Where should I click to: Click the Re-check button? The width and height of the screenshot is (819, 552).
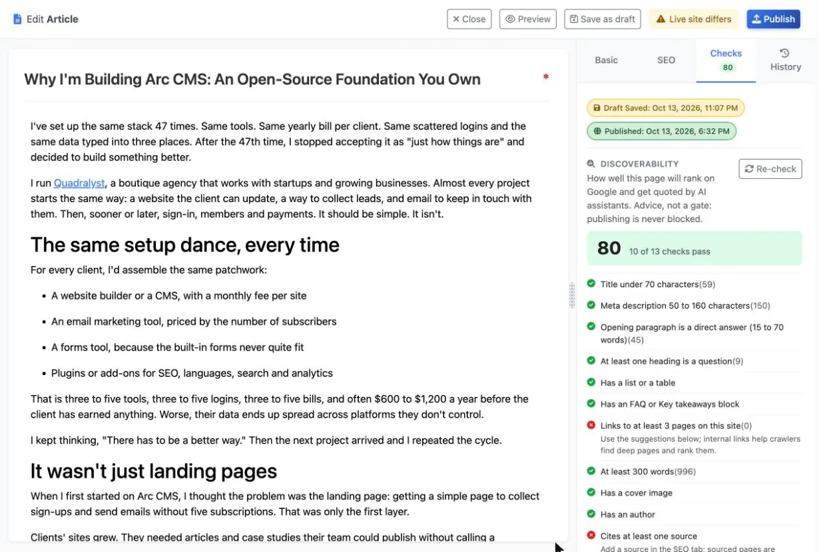click(770, 169)
